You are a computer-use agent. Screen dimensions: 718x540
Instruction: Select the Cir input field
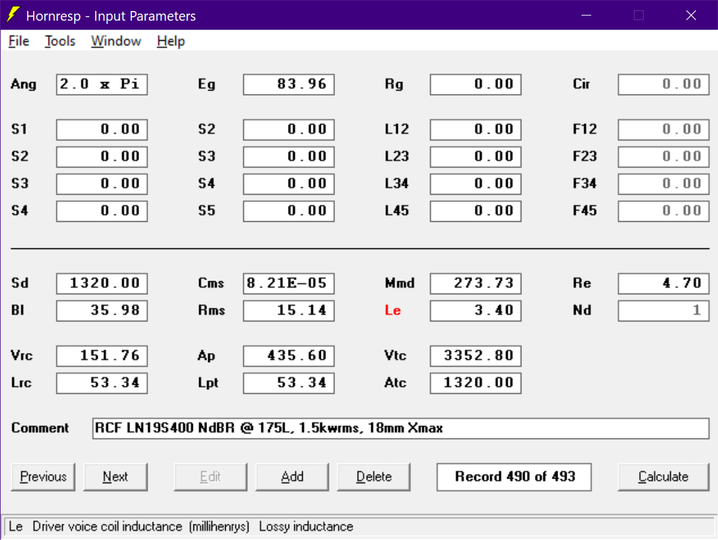tap(664, 84)
